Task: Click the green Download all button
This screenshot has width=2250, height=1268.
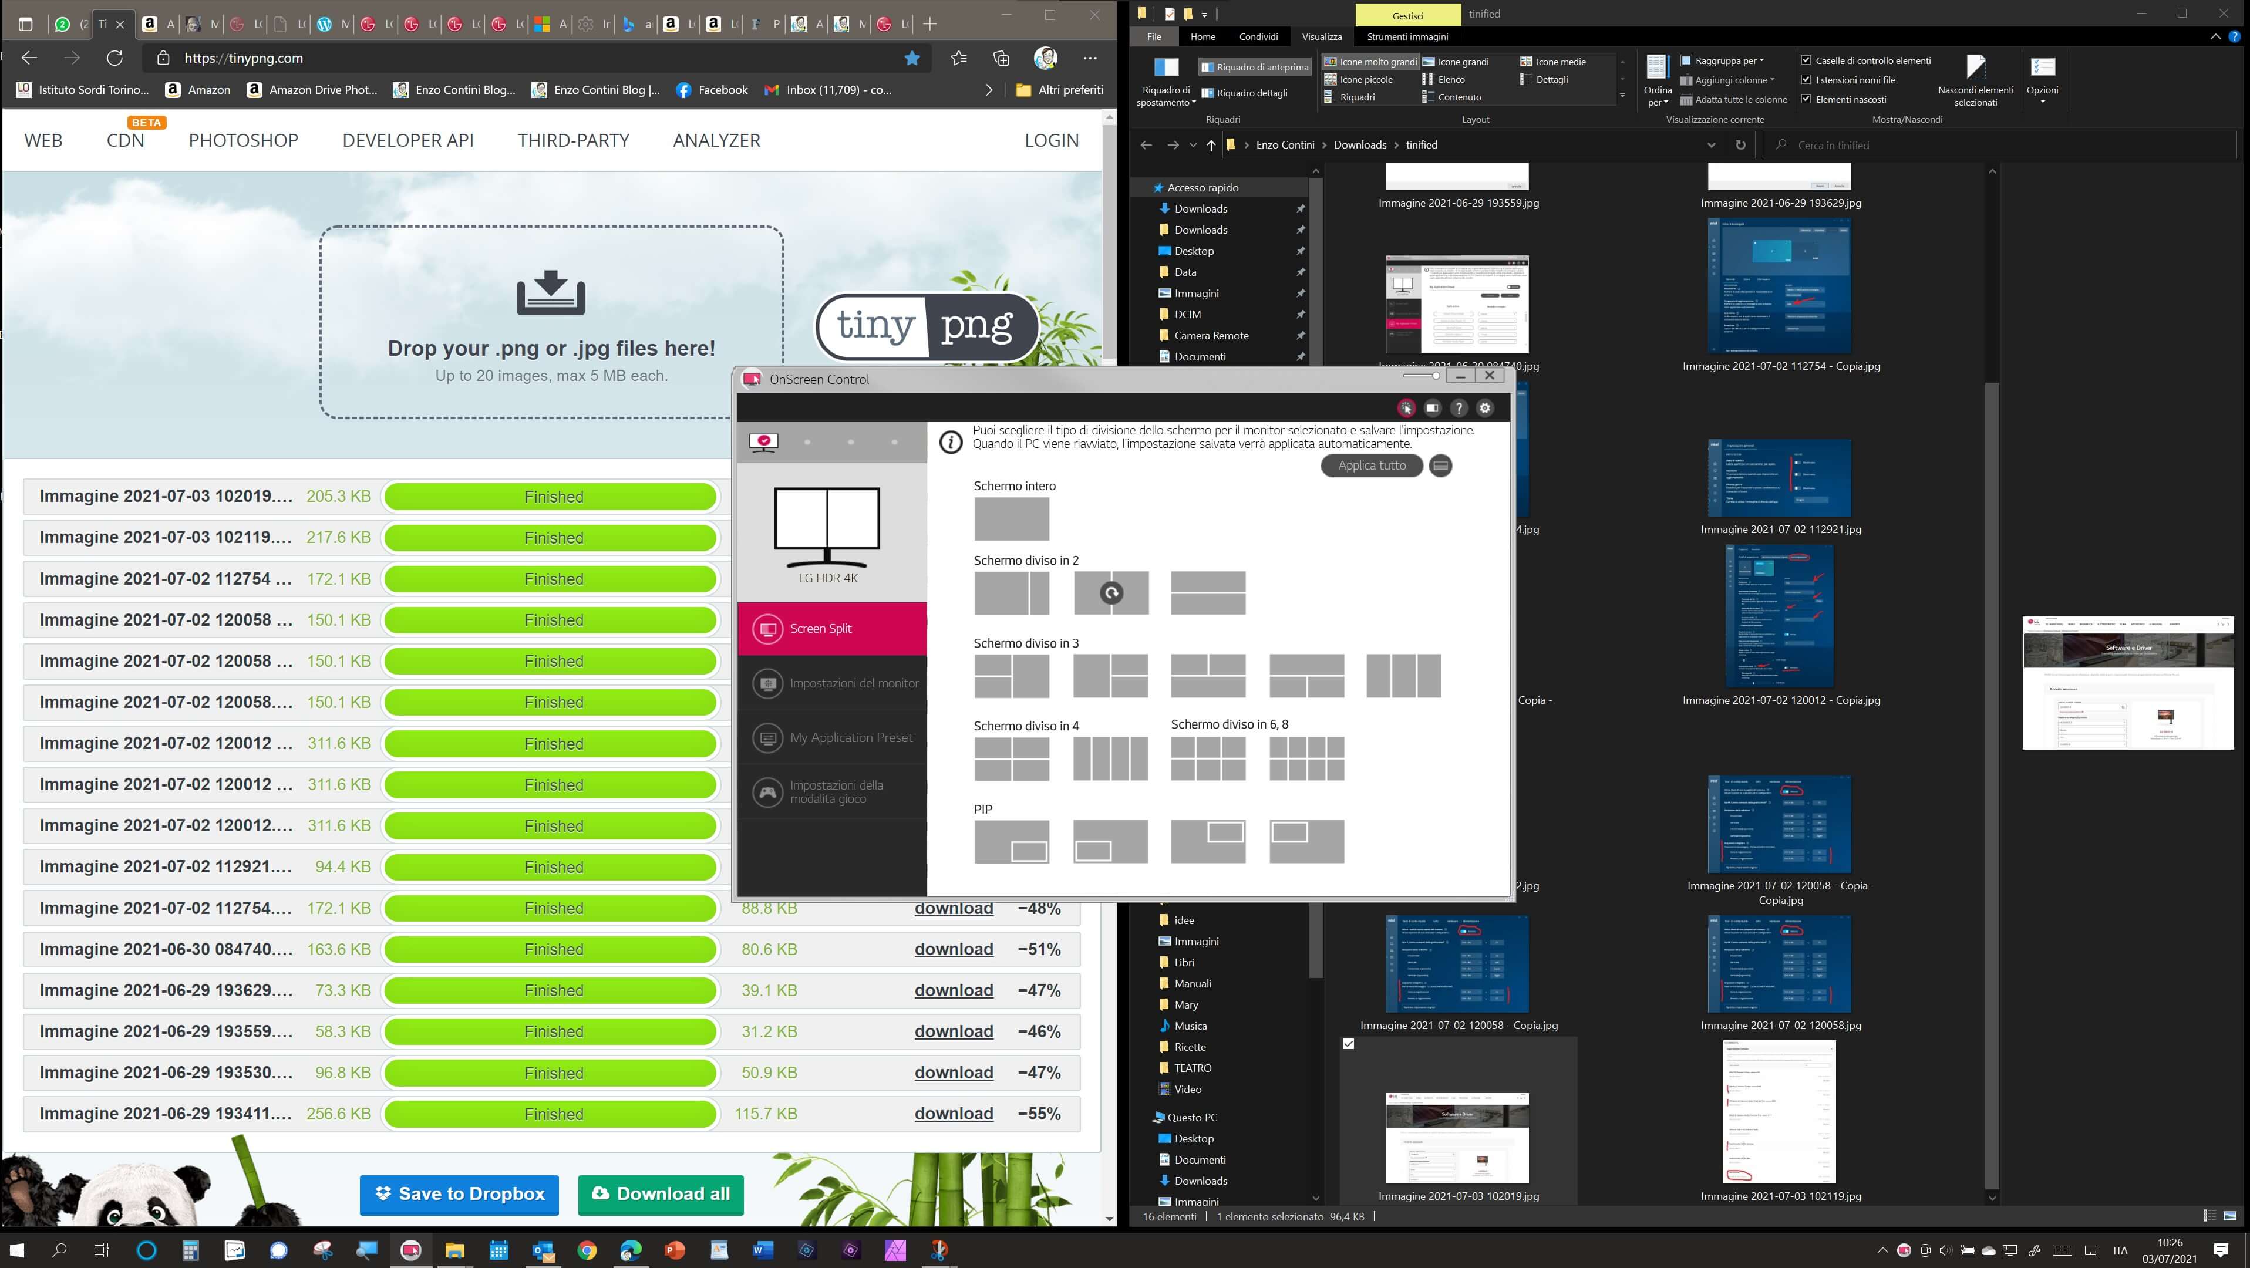Action: (x=661, y=1194)
